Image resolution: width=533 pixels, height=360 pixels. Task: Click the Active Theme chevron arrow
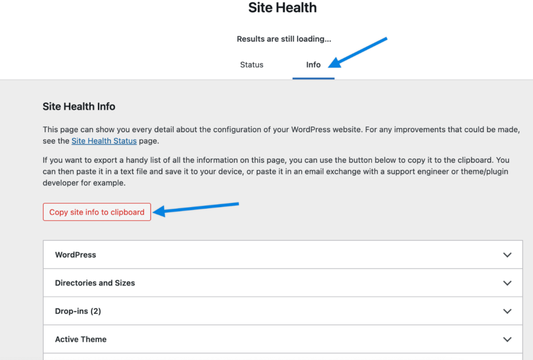coord(507,339)
